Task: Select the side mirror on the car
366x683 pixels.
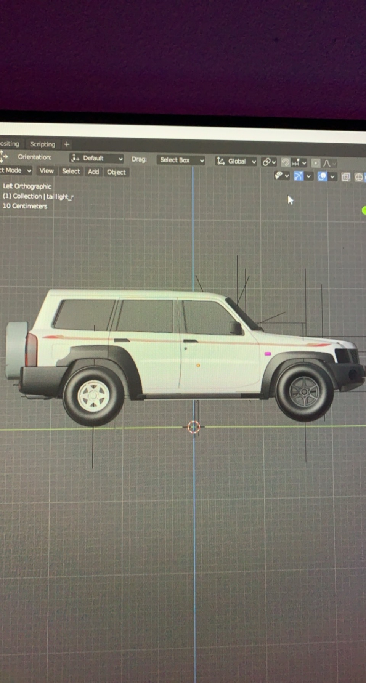Action: click(236, 328)
